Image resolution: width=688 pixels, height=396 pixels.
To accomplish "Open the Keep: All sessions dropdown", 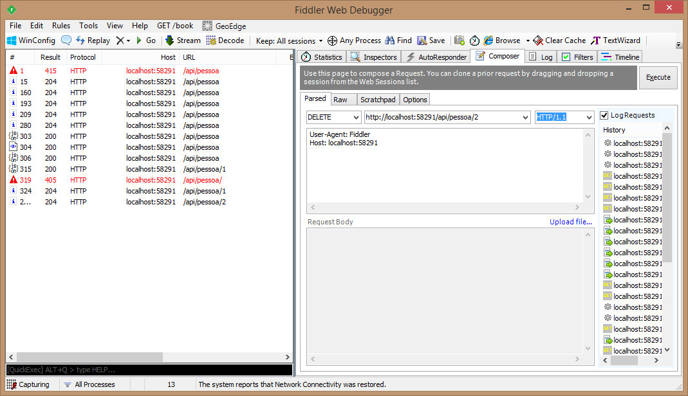I will [x=289, y=40].
